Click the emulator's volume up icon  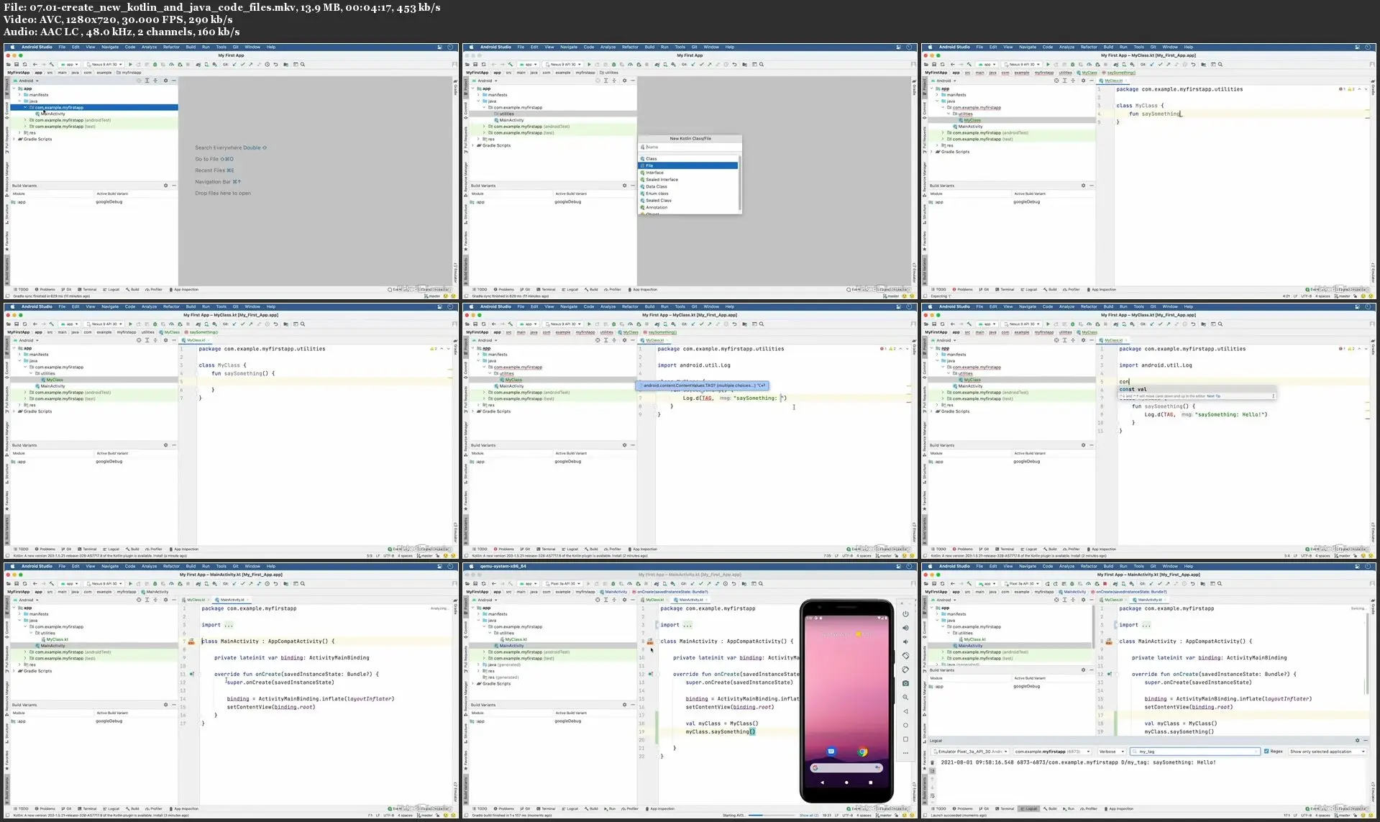905,628
